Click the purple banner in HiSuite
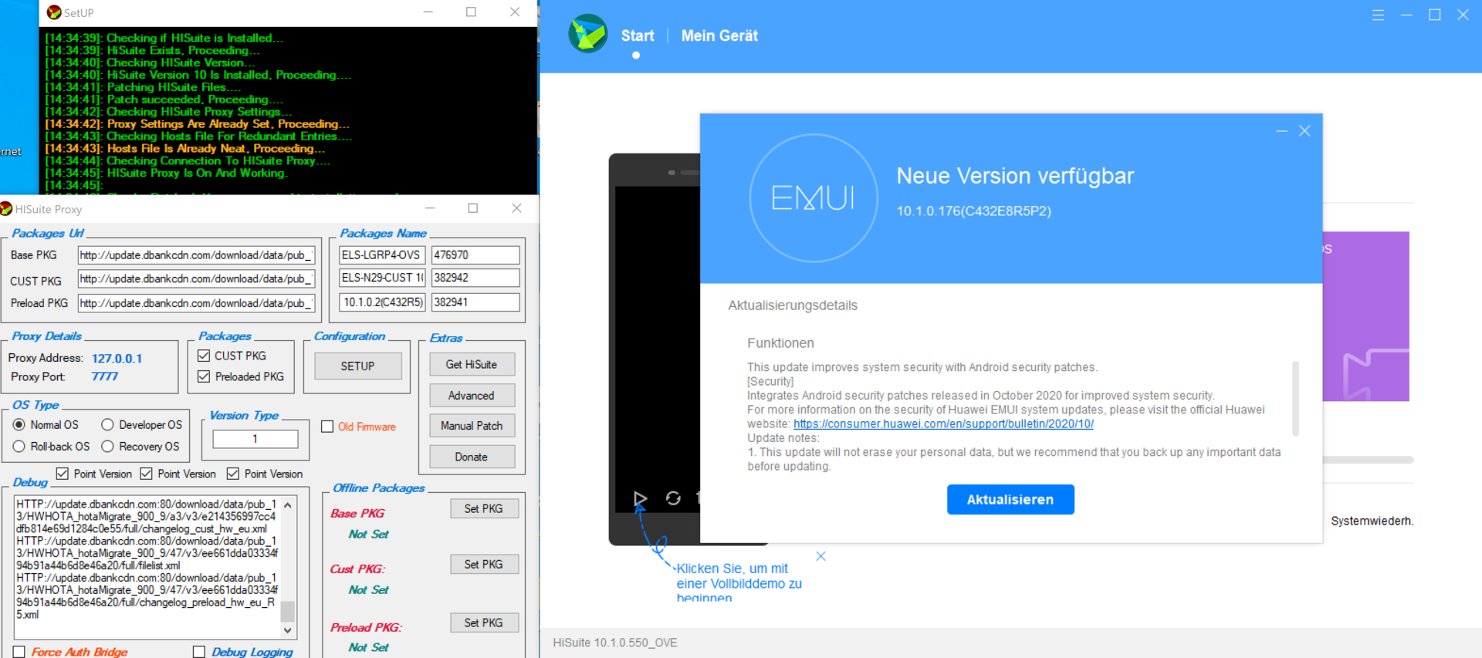 click(x=1365, y=316)
